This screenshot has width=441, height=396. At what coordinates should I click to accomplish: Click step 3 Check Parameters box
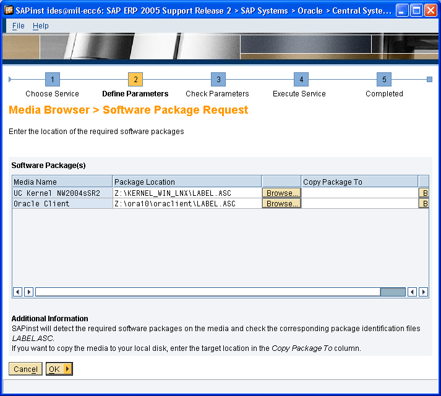click(x=218, y=80)
